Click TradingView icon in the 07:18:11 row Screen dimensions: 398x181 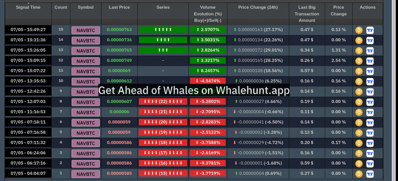coord(370,123)
